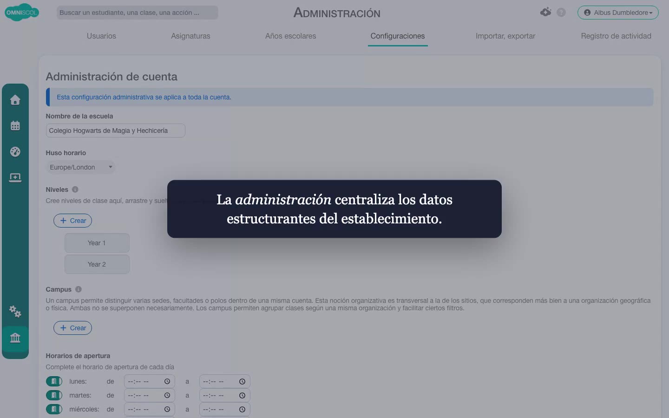
Task: Open the Registro de actividad tab
Action: 616,36
